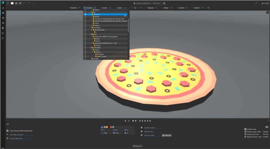Click the zoom slider at top right
Screen dimensions: 270x149
point(265,3)
